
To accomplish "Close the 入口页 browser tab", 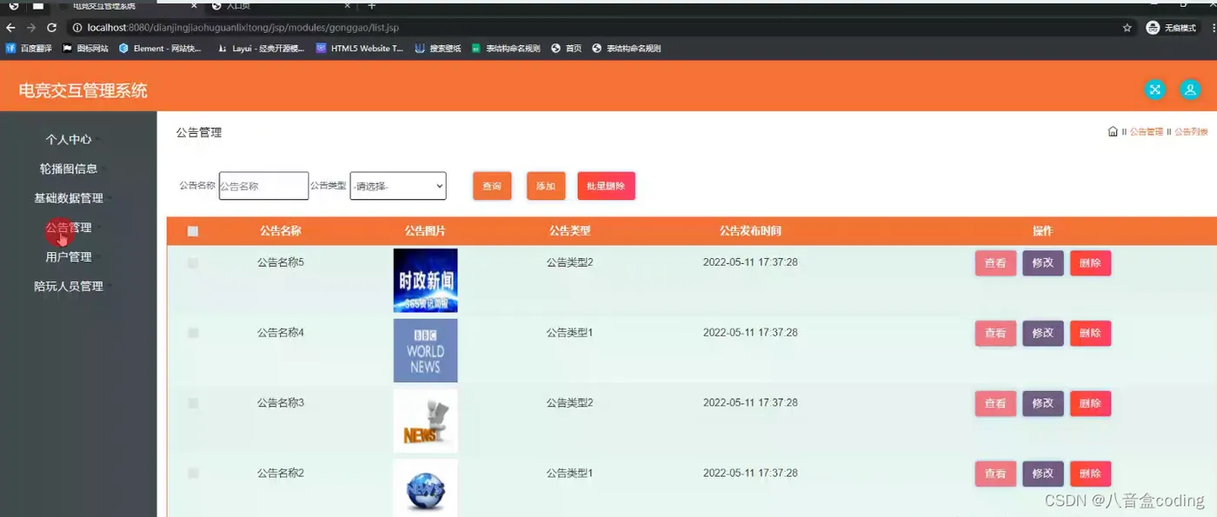I will pyautogui.click(x=348, y=5).
